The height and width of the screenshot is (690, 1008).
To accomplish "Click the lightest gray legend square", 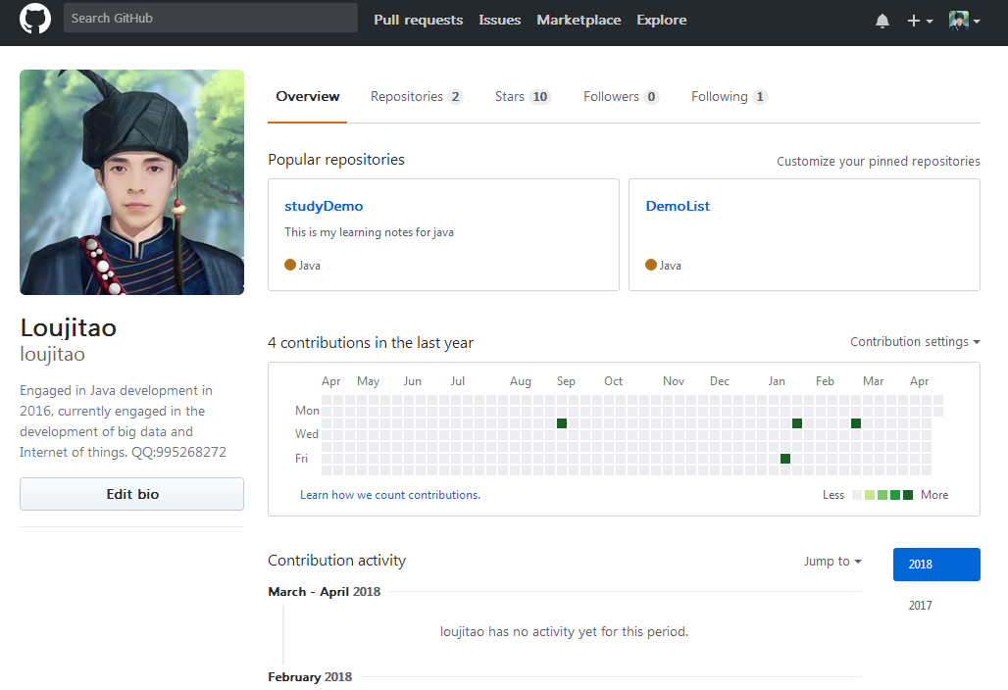I will [x=856, y=495].
